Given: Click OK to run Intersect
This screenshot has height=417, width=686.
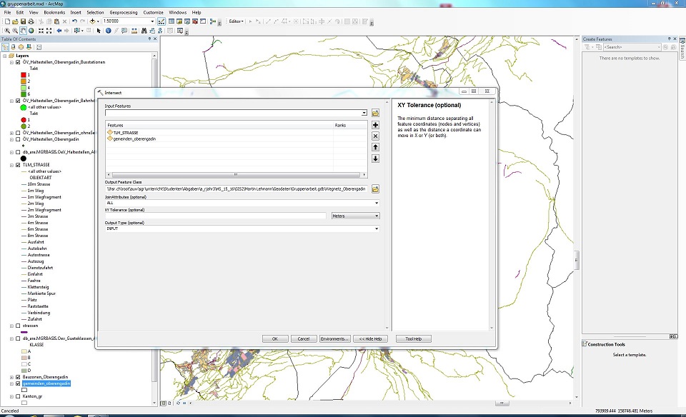Looking at the screenshot, I should tap(274, 338).
